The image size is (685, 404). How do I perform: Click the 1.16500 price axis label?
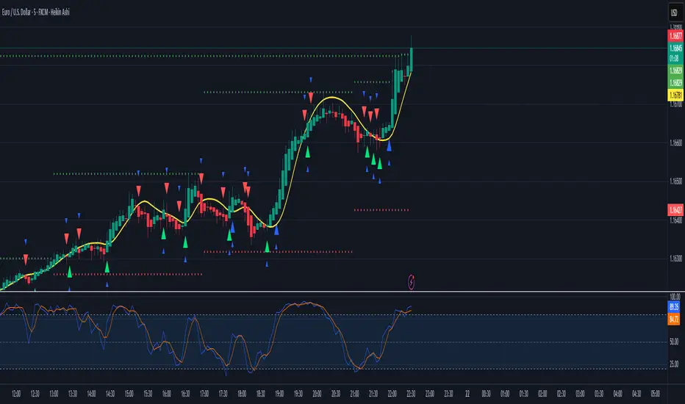(x=675, y=181)
